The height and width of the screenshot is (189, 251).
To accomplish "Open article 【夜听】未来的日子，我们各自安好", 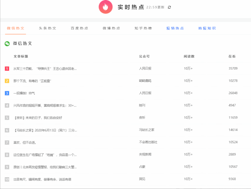I will point(38,118).
